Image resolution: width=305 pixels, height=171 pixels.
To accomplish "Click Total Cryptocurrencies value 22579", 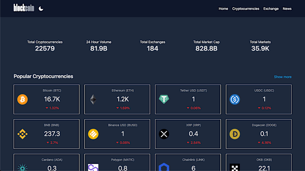I will click(45, 48).
